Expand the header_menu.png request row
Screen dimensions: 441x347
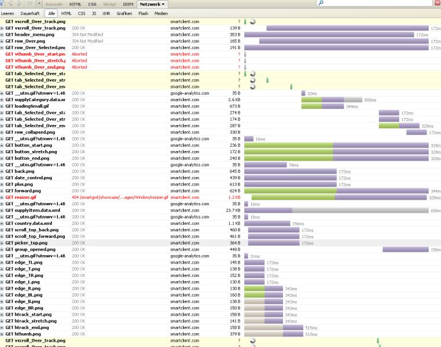2,35
